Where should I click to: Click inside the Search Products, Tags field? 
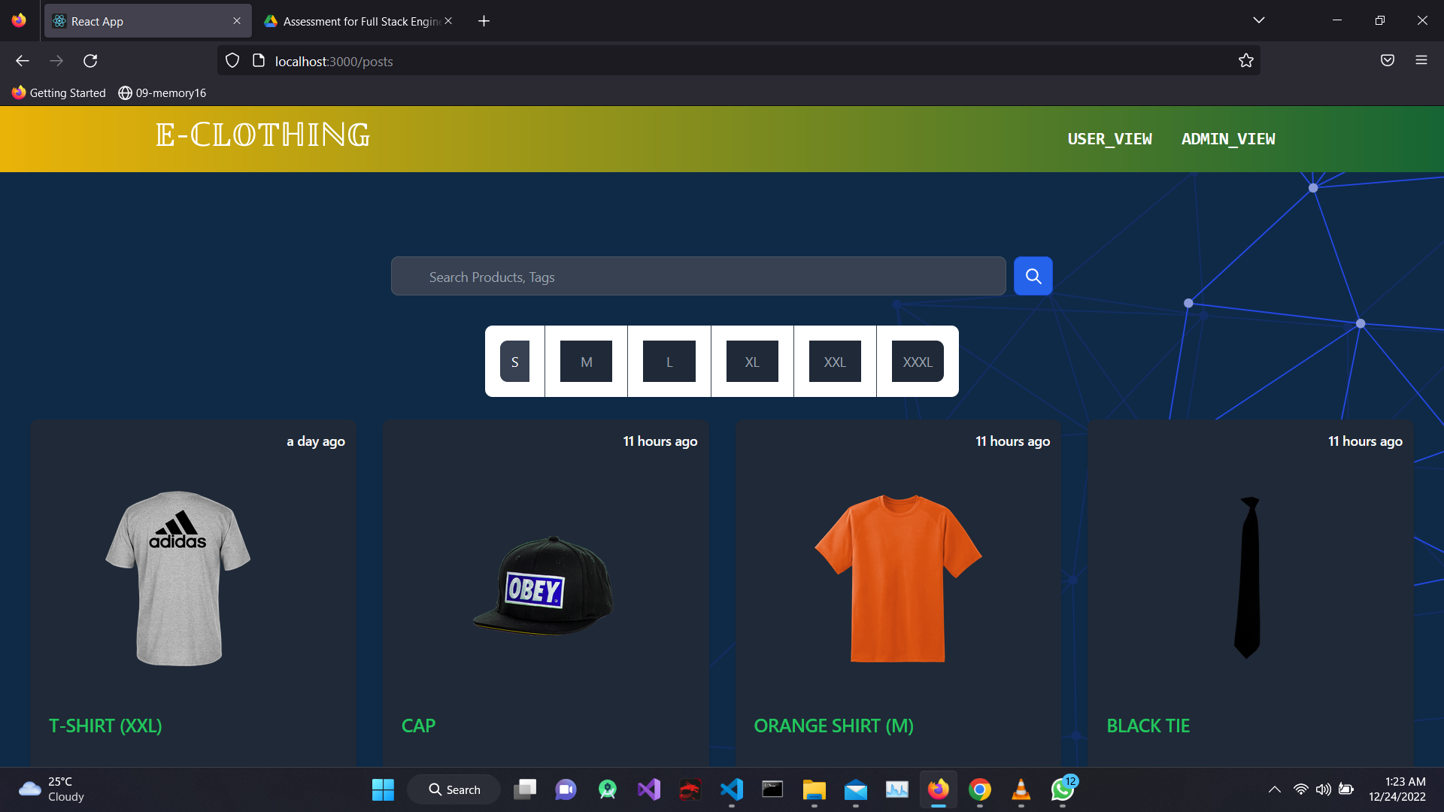[698, 276]
